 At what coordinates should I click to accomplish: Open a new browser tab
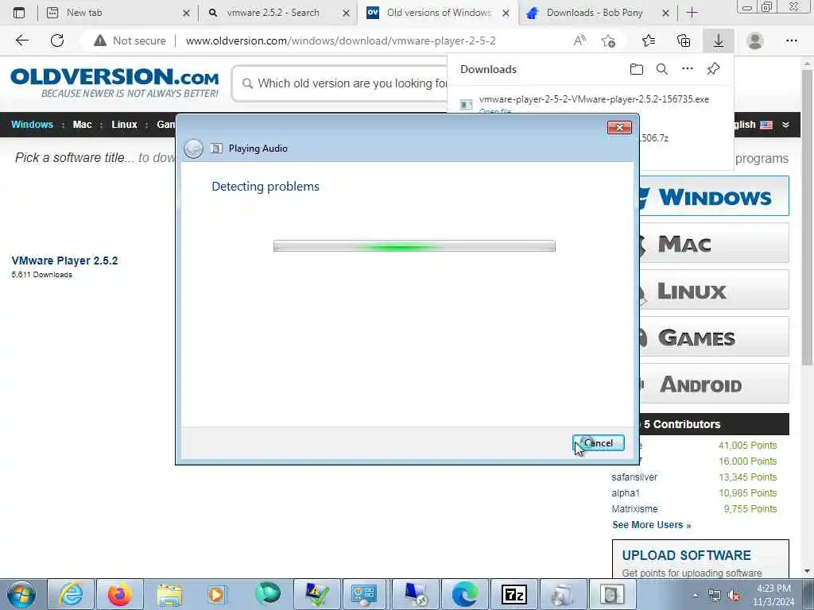click(692, 13)
